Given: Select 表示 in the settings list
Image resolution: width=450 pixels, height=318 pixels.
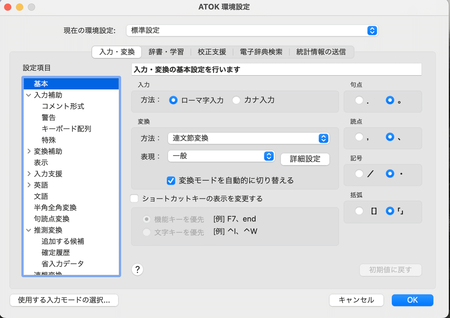Looking at the screenshot, I should 71,163.
